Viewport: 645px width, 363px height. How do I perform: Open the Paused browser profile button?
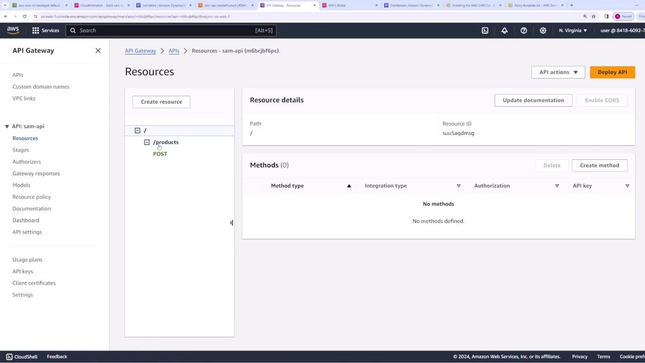623,16
